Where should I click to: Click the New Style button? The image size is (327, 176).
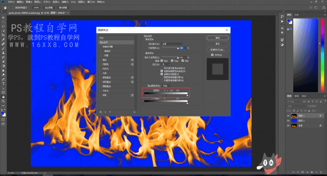[x=218, y=50]
